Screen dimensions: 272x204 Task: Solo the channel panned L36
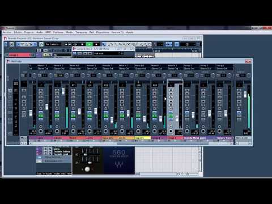90,93
